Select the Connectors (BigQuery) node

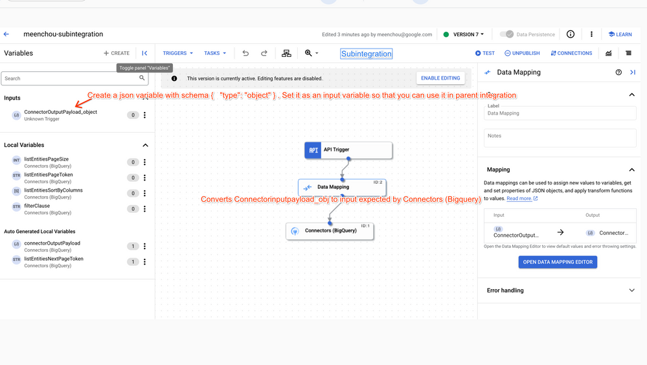click(330, 231)
